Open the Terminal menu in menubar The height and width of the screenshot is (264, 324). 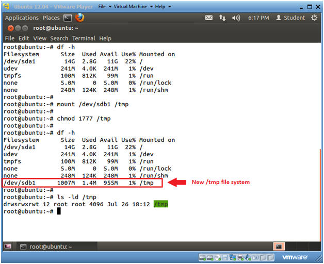(x=84, y=39)
